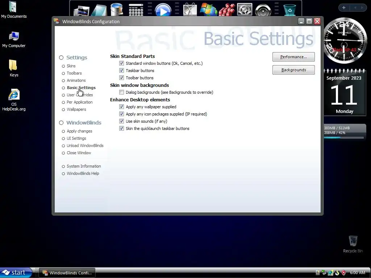The image size is (371, 278).
Task: Enable Dialog backgrounds checkbox
Action: pyautogui.click(x=121, y=92)
